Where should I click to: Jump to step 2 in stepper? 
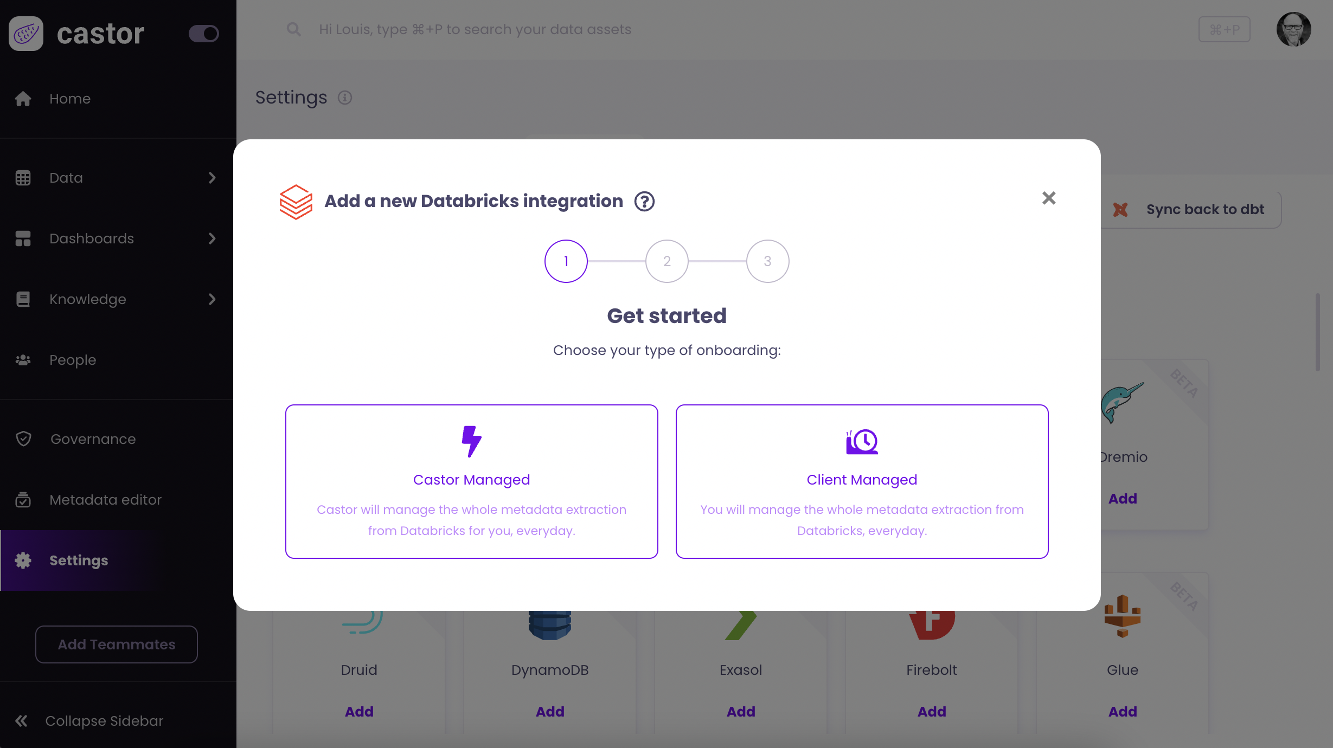666,261
